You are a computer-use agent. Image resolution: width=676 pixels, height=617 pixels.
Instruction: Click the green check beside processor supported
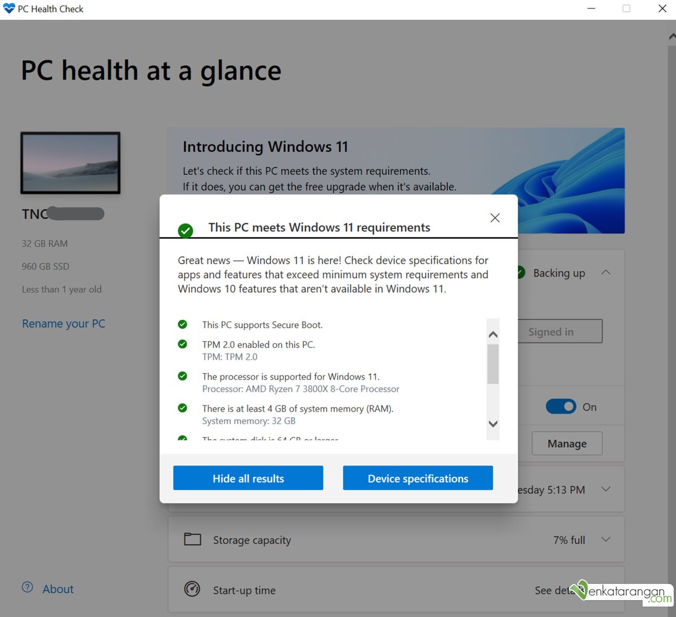(x=183, y=376)
